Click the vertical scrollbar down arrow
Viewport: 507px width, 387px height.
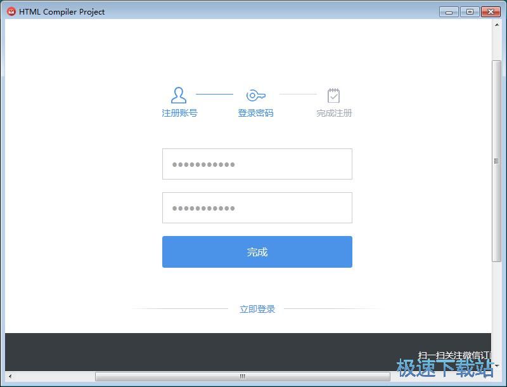(497, 365)
